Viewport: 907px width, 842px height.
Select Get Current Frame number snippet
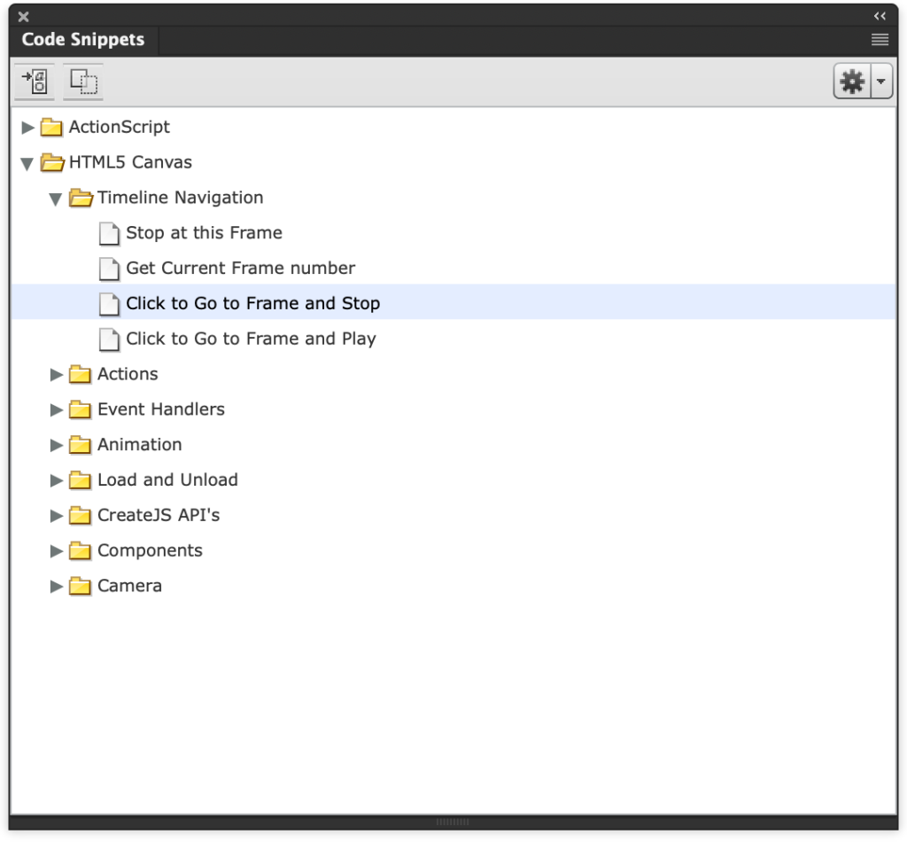[240, 268]
